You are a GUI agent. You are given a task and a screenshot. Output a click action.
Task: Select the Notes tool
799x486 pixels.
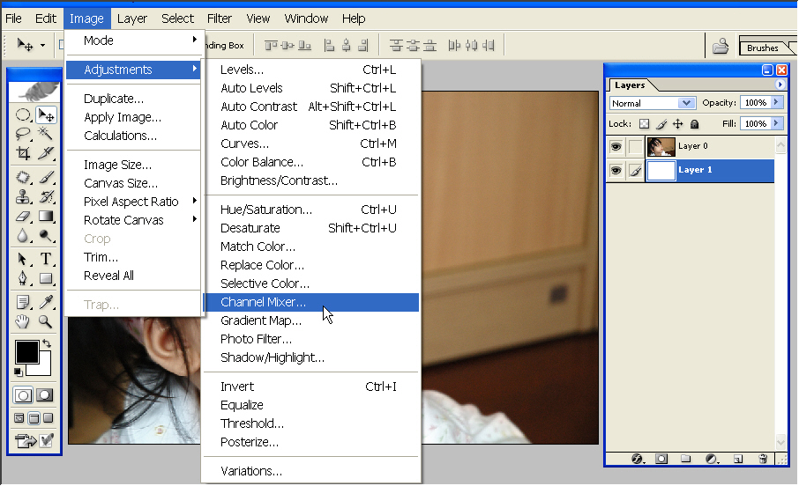click(x=23, y=302)
